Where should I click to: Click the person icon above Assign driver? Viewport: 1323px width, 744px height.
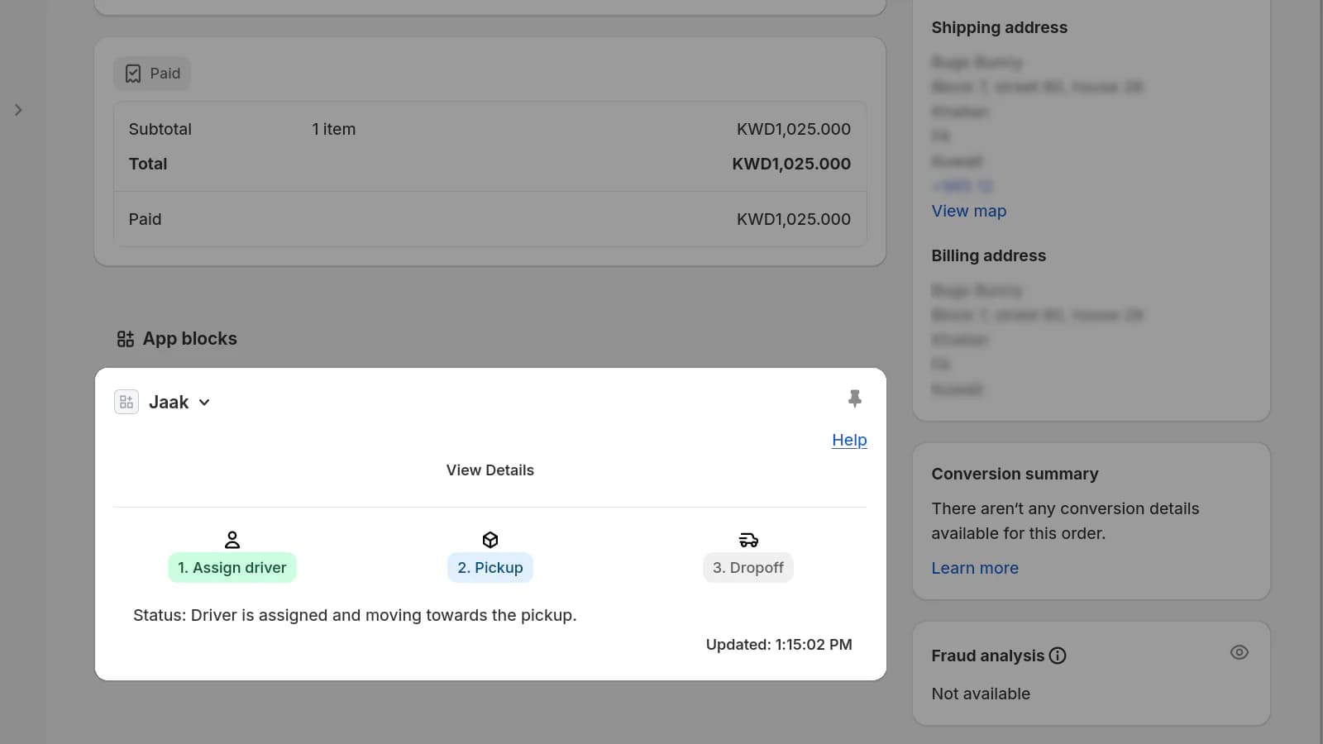point(232,540)
